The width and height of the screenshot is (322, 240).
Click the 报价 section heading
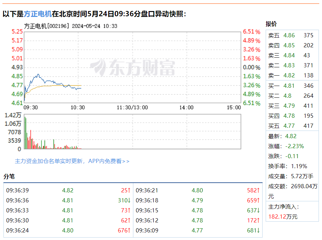(271, 24)
